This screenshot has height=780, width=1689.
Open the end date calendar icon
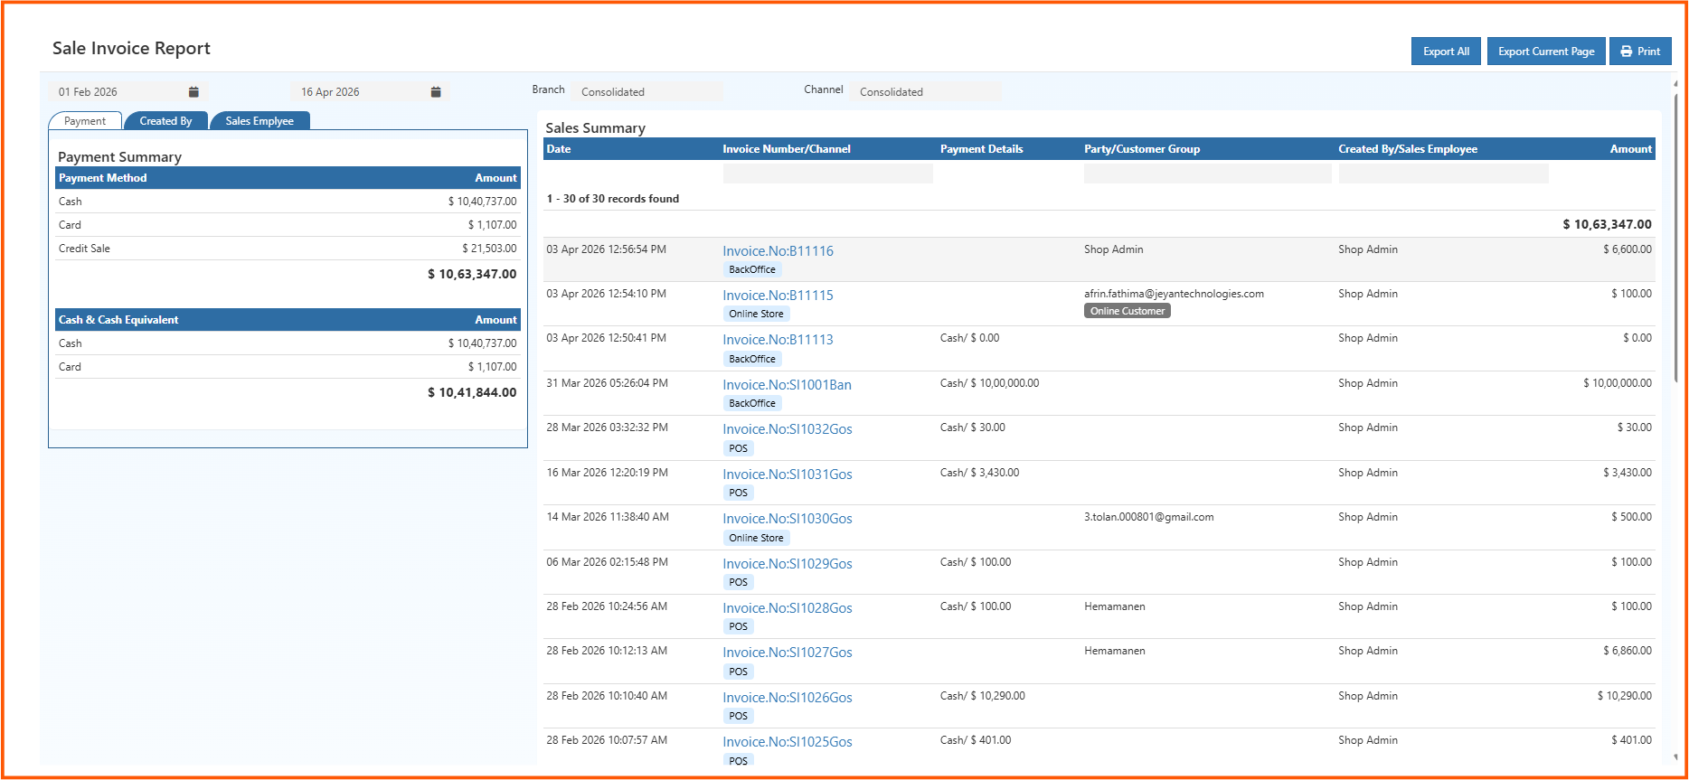[436, 92]
